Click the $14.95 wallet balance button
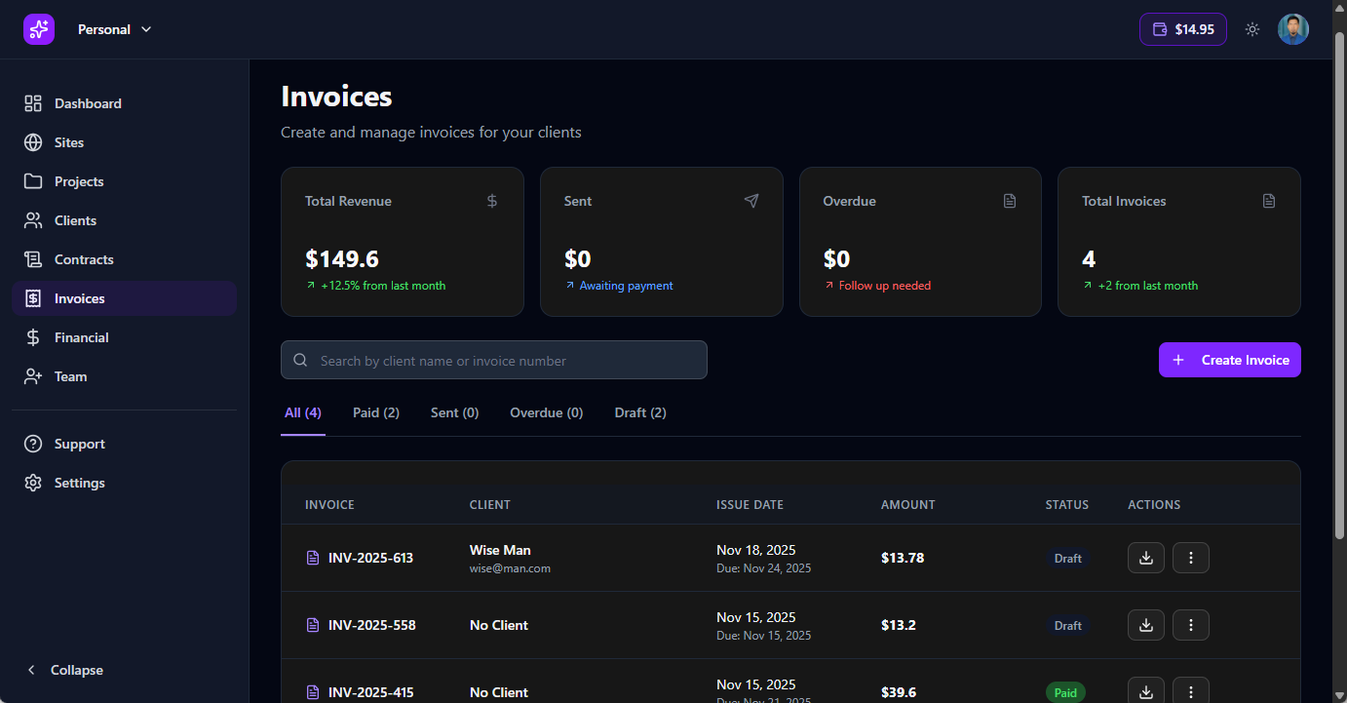1347x703 pixels. [1182, 29]
